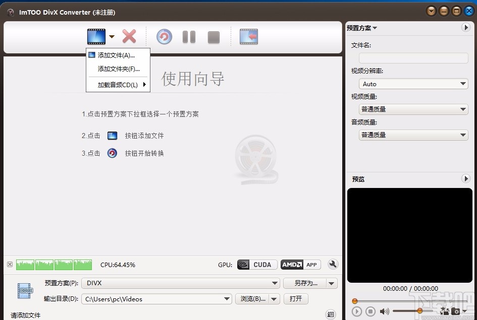Collapse the CPU usage meter panel
477x320 pixels.
(9, 265)
